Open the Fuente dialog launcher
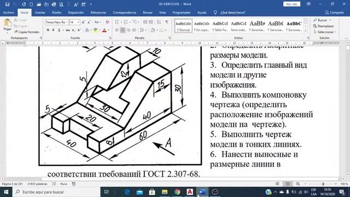This screenshot has height=197, width=350. point(110,38)
